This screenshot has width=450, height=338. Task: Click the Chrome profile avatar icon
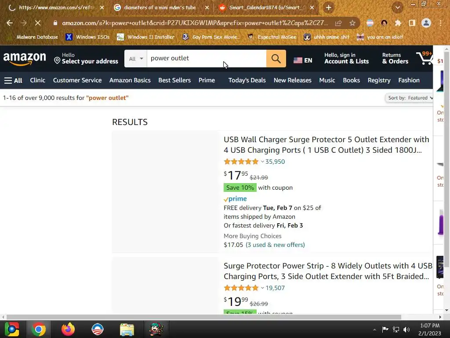point(426,23)
